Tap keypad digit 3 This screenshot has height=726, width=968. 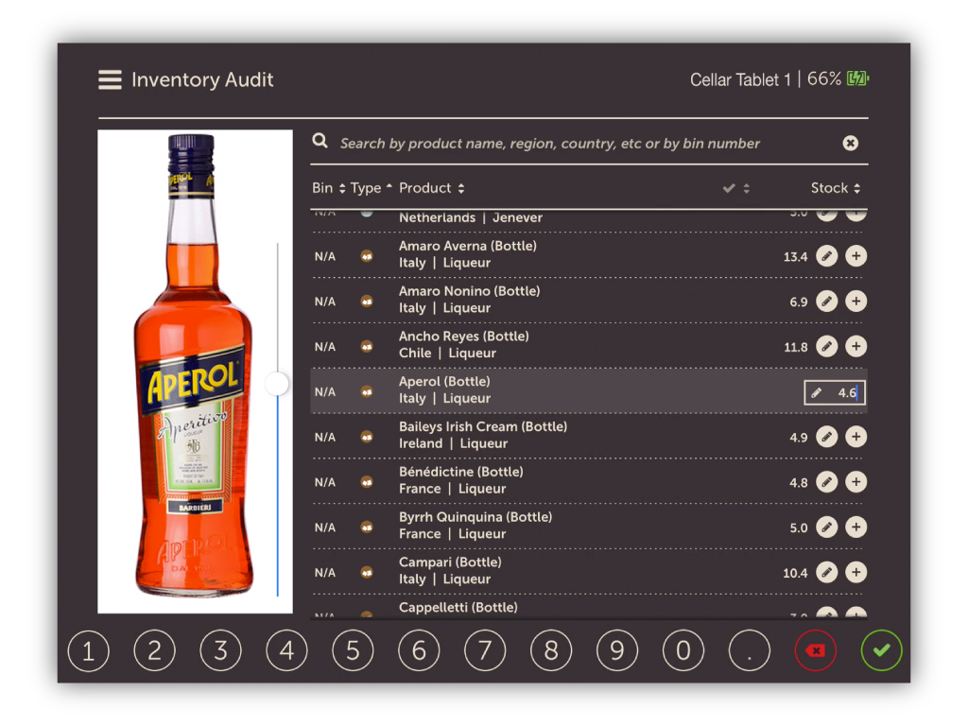(x=220, y=650)
